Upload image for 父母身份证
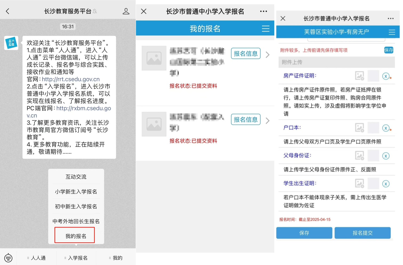 pos(359,156)
